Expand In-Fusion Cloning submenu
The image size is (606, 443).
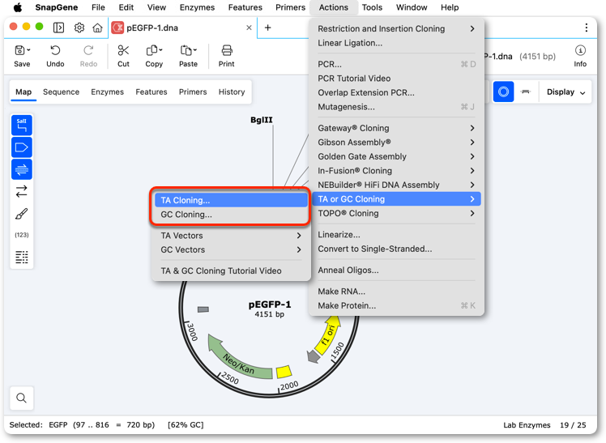coord(396,171)
